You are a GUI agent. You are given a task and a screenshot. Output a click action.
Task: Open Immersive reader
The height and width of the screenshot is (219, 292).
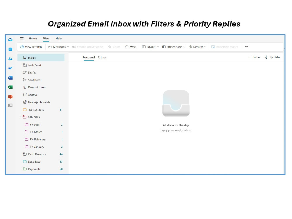tap(225, 47)
